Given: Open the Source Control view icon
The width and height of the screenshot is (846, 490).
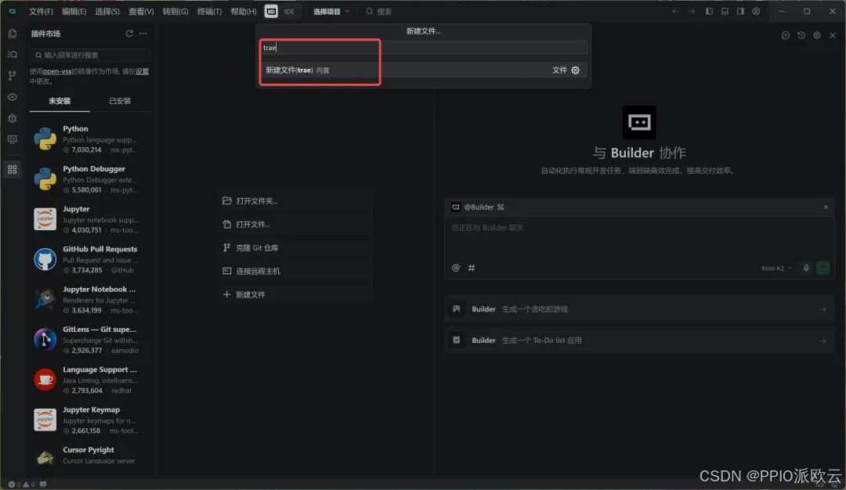Looking at the screenshot, I should click(12, 75).
